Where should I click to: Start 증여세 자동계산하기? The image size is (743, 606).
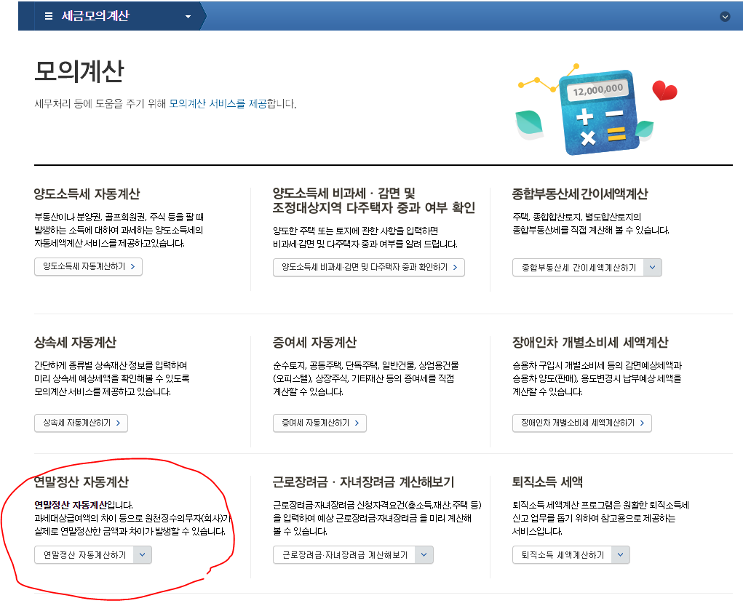[x=319, y=423]
